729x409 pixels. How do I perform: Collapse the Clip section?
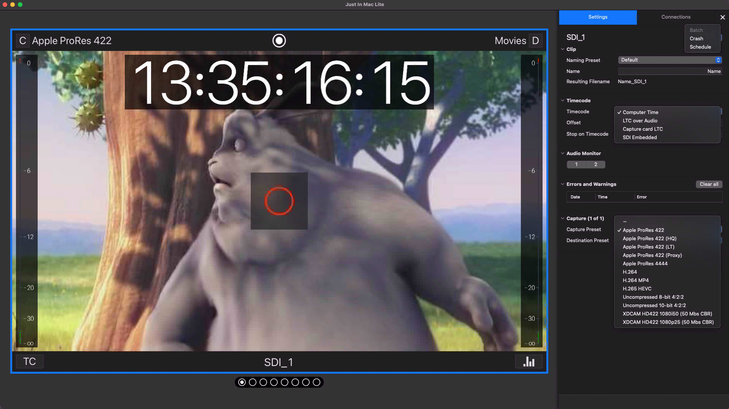coord(563,49)
